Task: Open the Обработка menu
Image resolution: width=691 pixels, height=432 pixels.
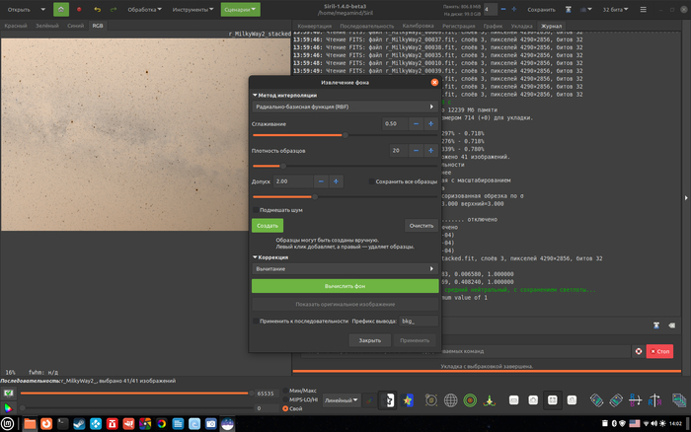Action: pos(146,10)
